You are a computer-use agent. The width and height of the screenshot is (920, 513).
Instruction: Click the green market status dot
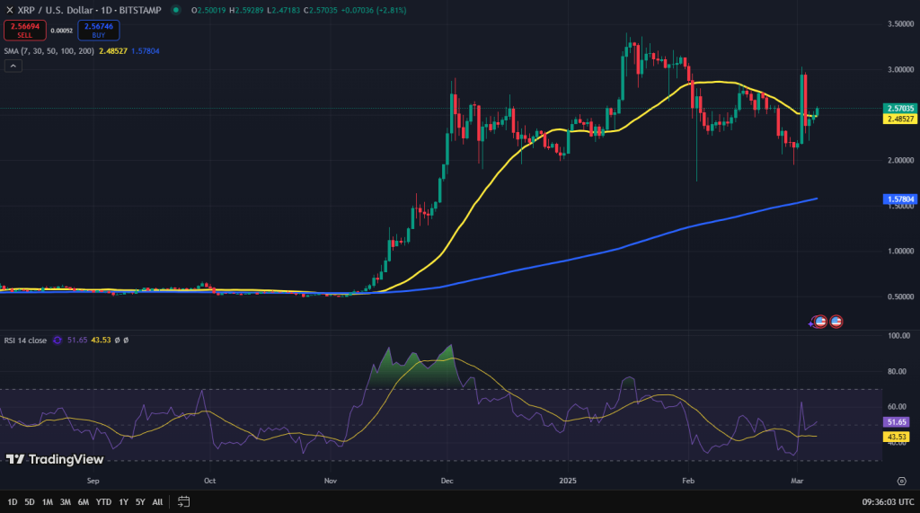175,10
